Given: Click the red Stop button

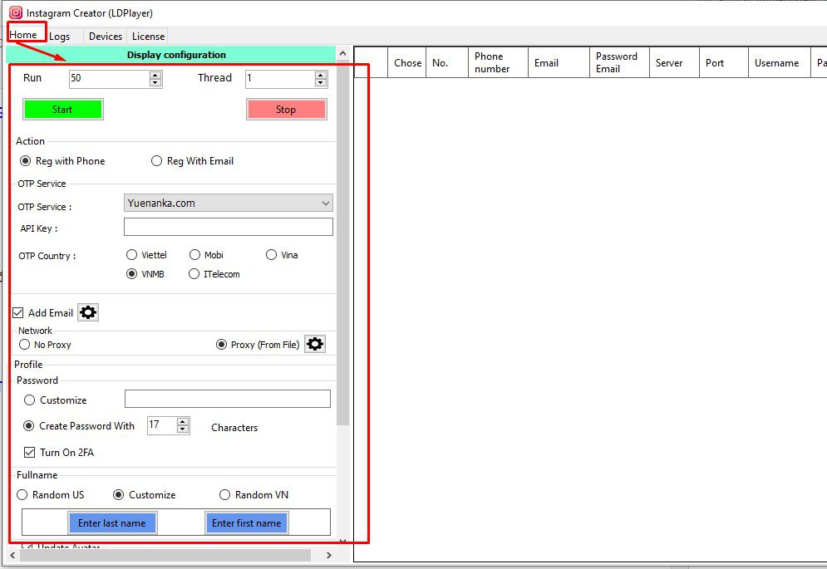Looking at the screenshot, I should tap(287, 109).
